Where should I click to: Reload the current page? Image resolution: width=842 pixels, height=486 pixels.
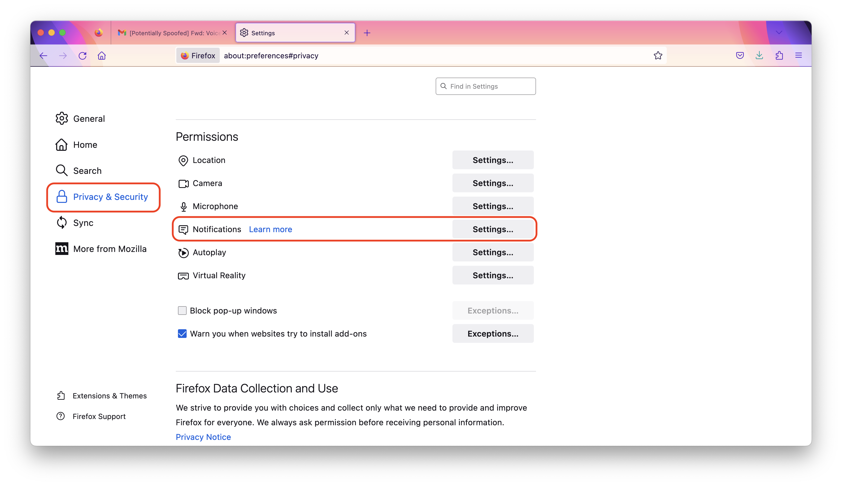coord(82,56)
